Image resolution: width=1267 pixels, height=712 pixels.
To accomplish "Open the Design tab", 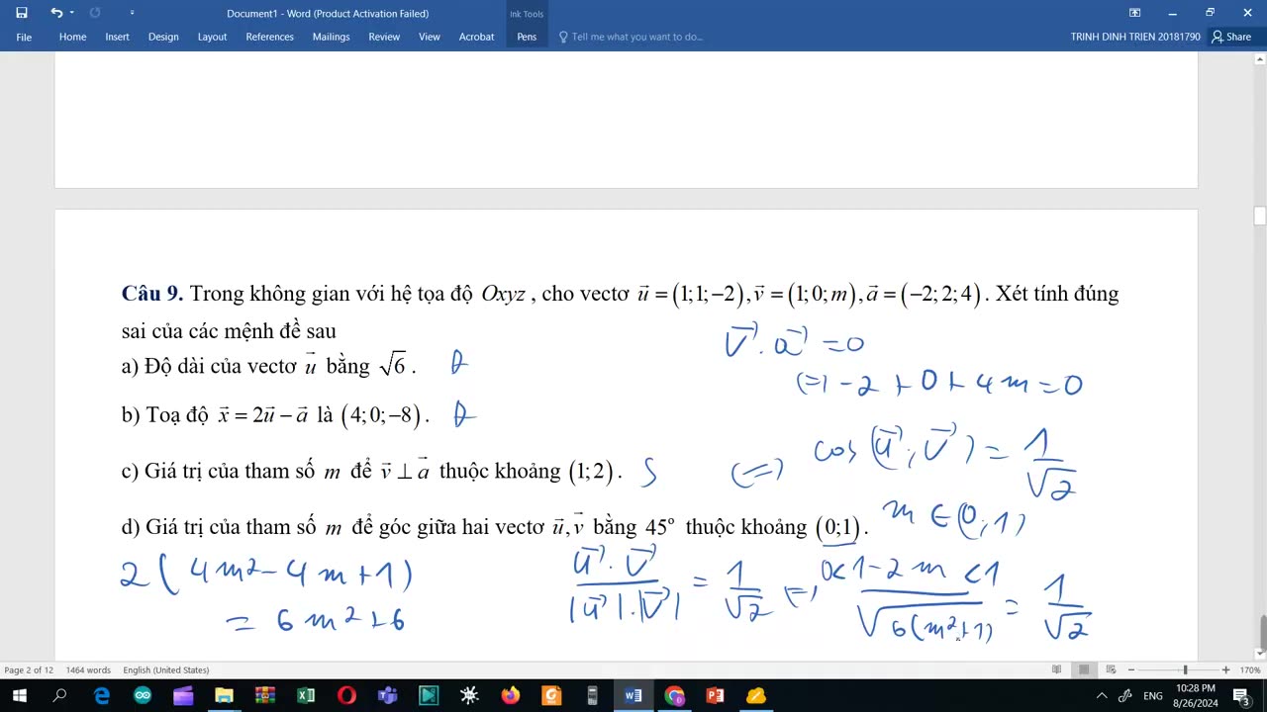I will tap(163, 37).
